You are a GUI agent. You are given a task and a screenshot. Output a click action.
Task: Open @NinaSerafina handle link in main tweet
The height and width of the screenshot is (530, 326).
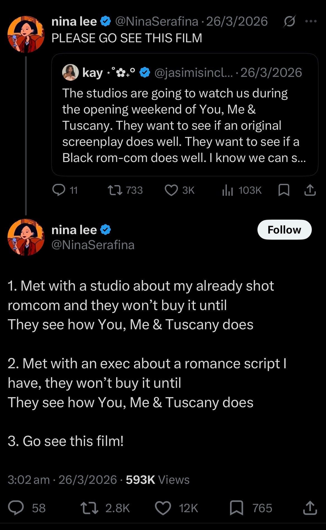click(x=93, y=245)
